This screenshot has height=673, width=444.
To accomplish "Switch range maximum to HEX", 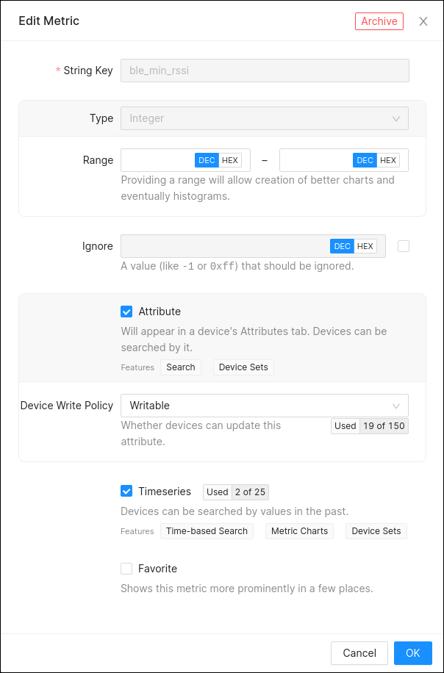I will tap(388, 160).
